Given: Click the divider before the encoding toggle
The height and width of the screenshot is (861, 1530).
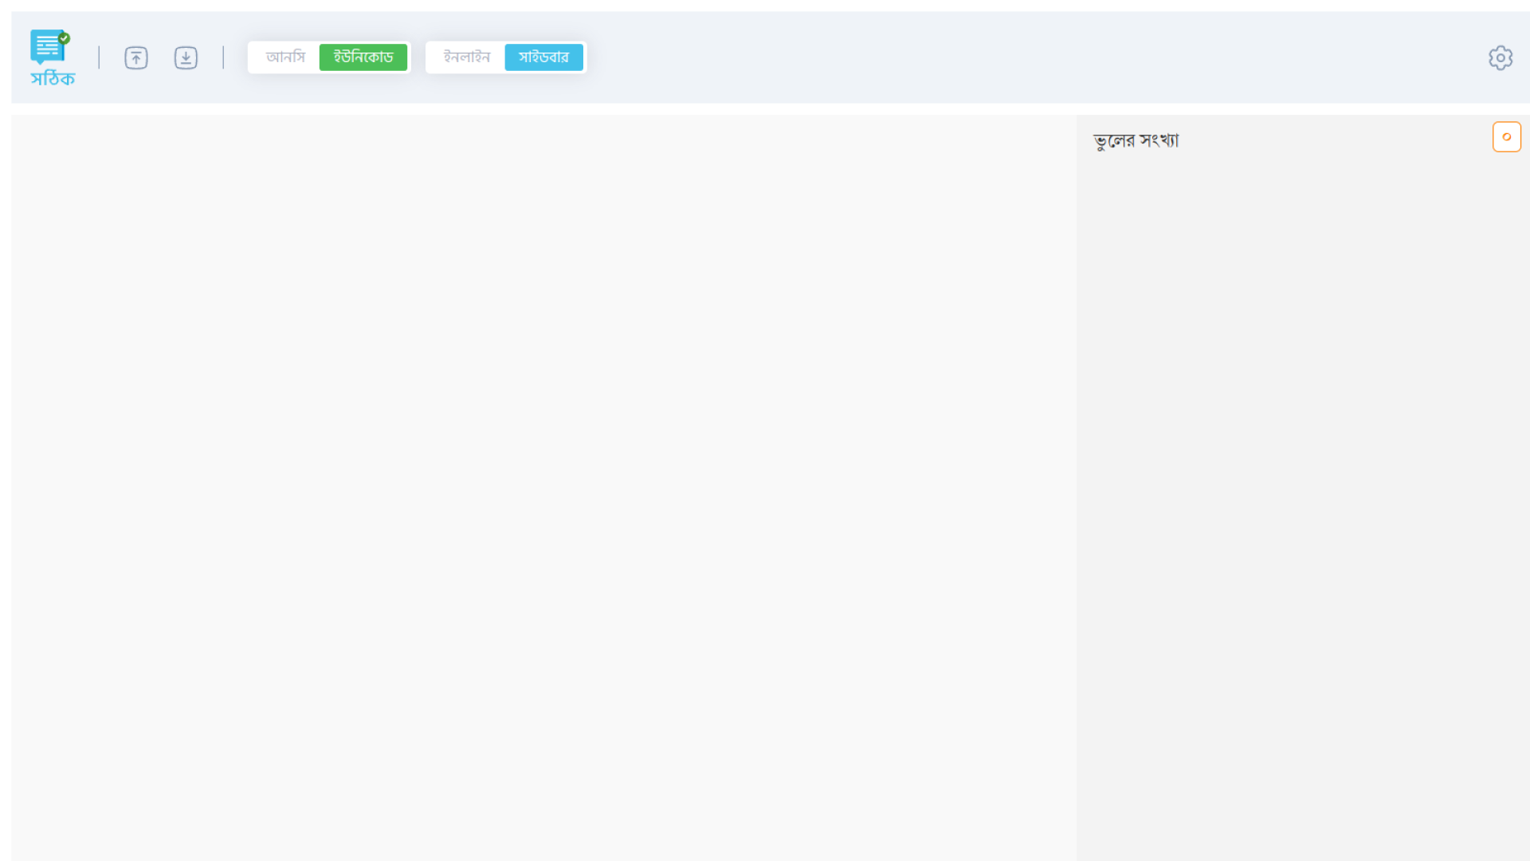Looking at the screenshot, I should 223,57.
